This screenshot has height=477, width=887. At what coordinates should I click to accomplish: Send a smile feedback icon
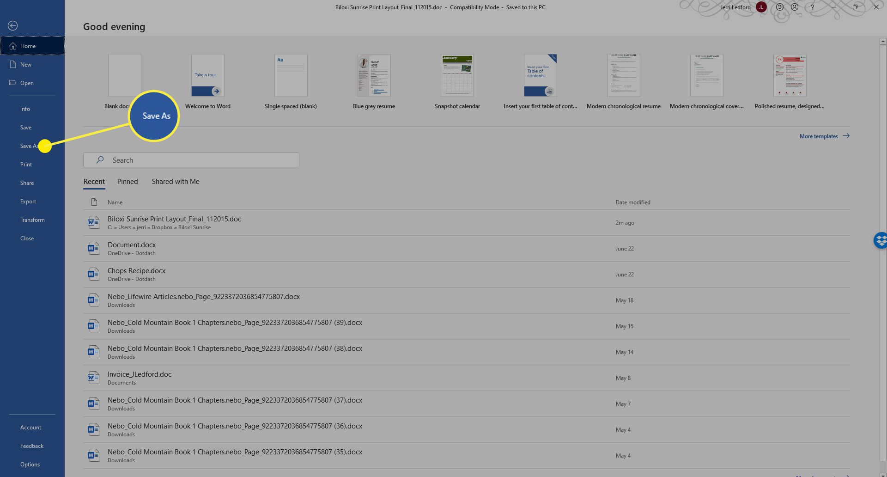(x=779, y=7)
